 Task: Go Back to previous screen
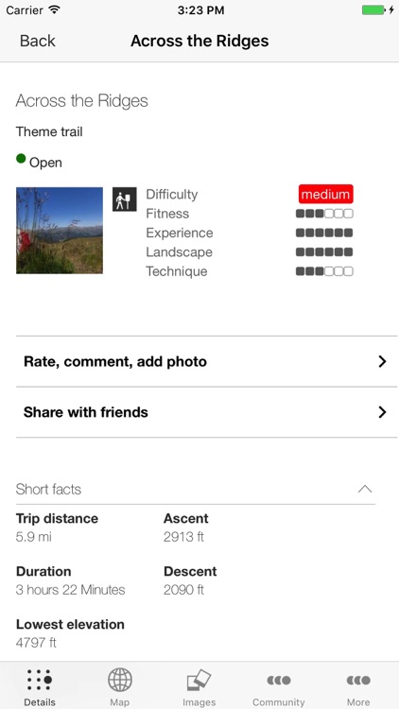38,41
